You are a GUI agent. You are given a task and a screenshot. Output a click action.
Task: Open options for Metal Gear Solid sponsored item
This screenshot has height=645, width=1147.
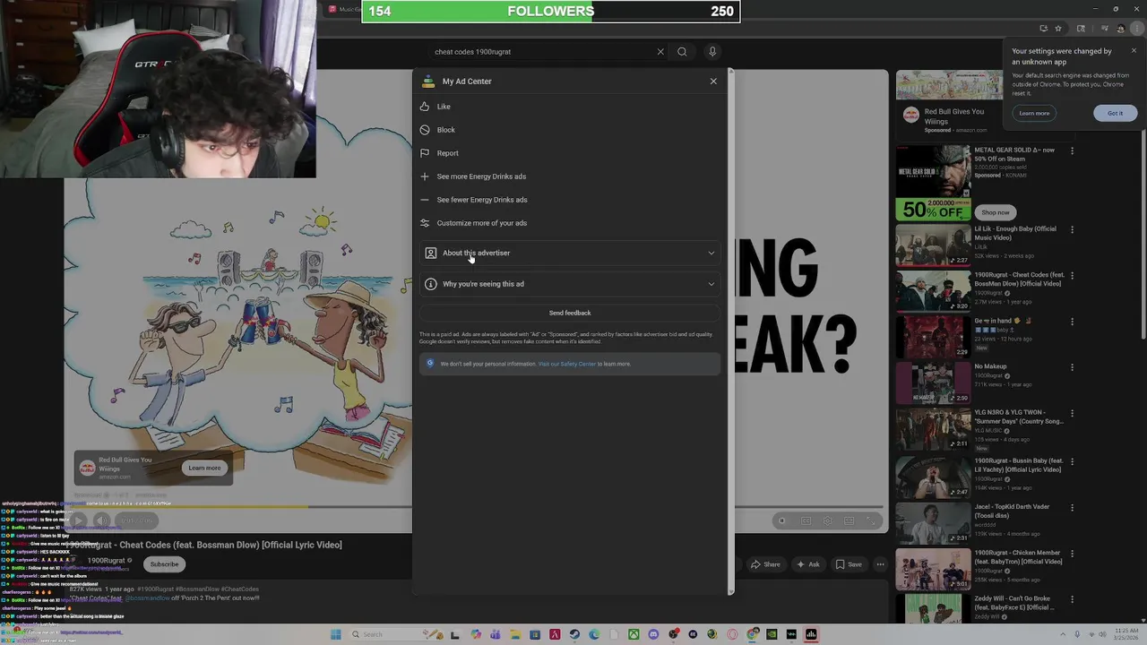pyautogui.click(x=1072, y=150)
